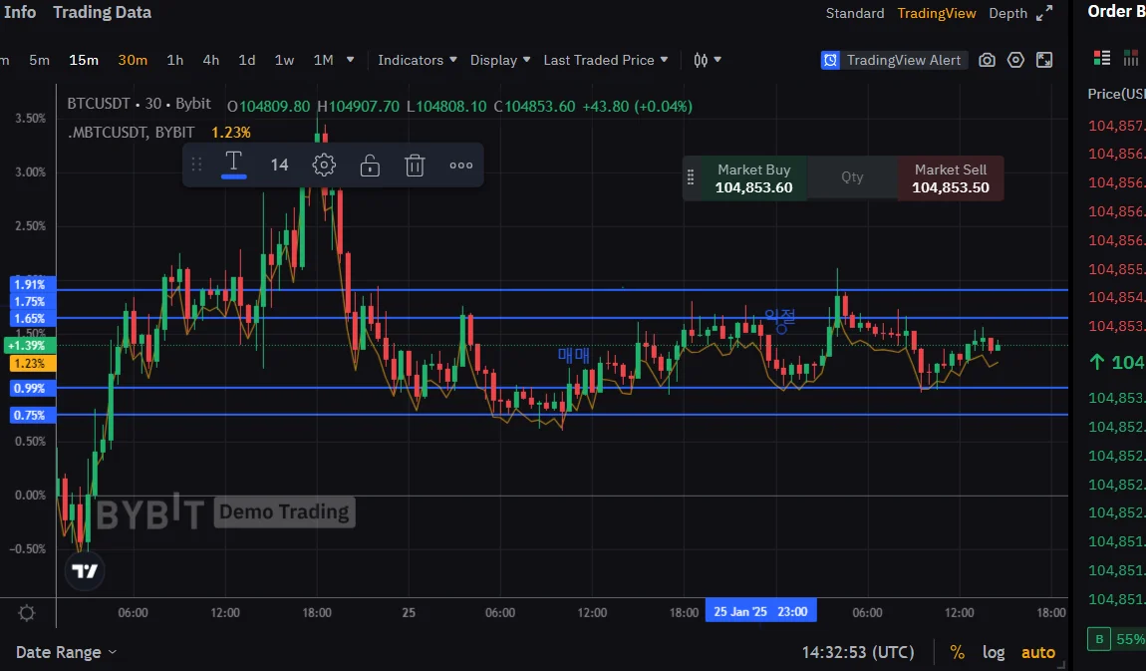
Task: Open more options in drawing toolbar
Action: [460, 166]
